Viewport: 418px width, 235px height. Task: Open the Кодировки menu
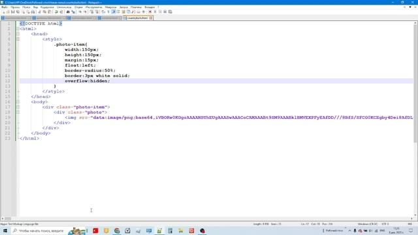pyautogui.click(x=47, y=7)
